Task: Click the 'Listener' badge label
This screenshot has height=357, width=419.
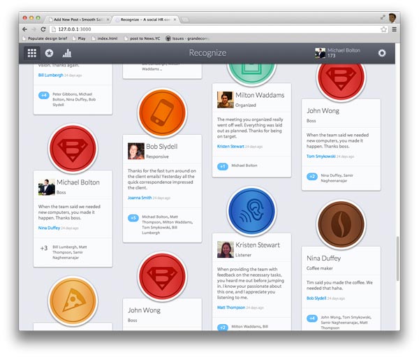Action: pos(243,255)
